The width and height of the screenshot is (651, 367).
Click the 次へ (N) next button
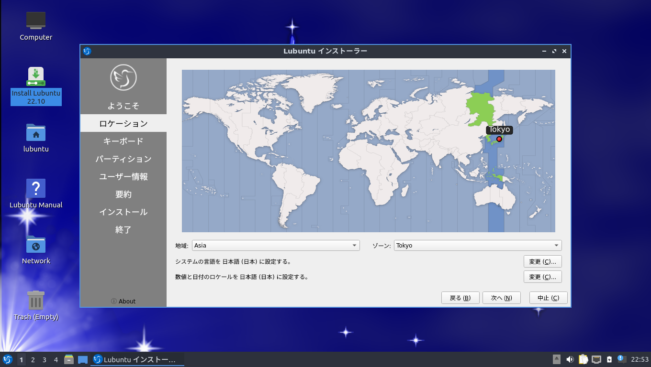click(501, 298)
